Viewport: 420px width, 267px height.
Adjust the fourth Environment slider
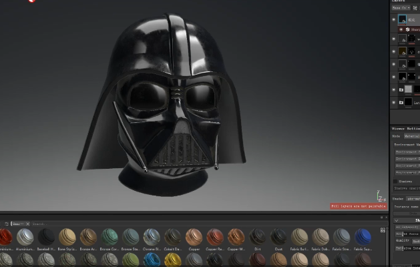click(408, 173)
